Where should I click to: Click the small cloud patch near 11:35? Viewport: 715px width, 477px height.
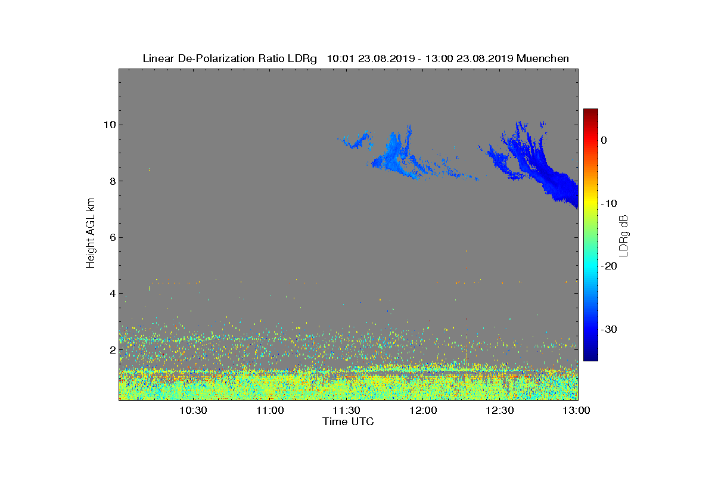click(356, 141)
